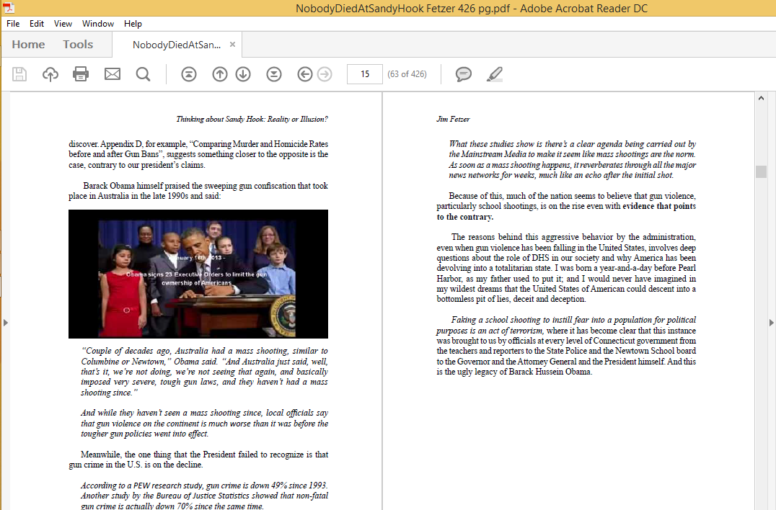The image size is (776, 510).
Task: Open the Help menu
Action: pos(133,24)
